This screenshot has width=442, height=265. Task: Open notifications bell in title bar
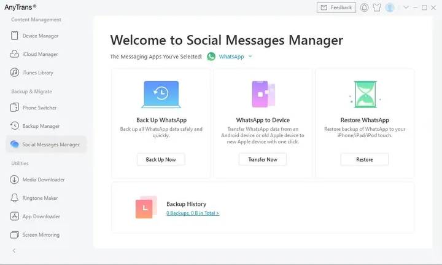click(364, 7)
